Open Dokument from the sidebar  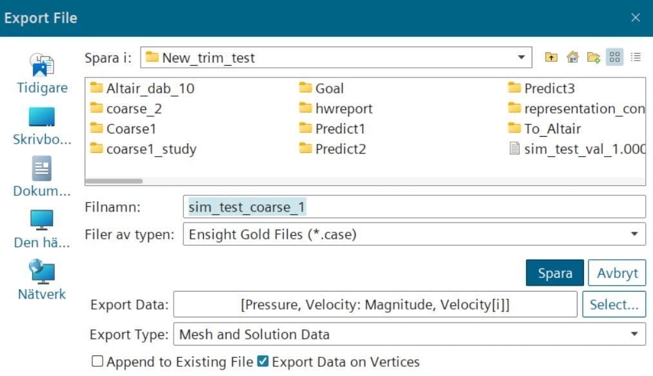(x=41, y=177)
